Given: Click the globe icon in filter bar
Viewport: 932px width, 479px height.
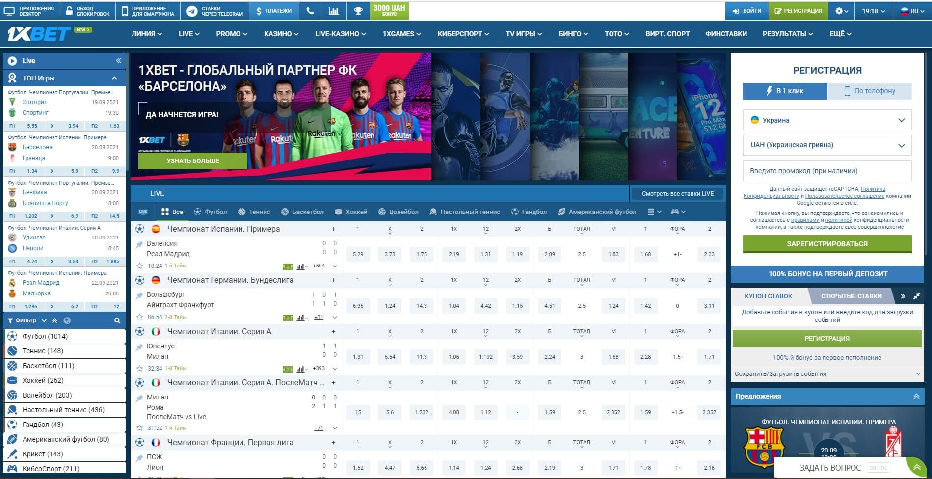Looking at the screenshot, I should pos(67,320).
